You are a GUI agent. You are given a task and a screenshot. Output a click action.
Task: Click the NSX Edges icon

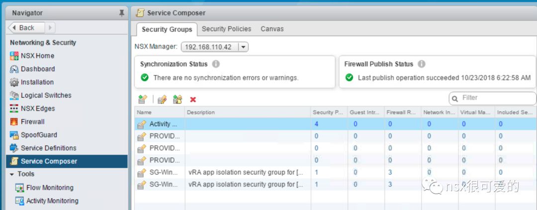pos(14,108)
